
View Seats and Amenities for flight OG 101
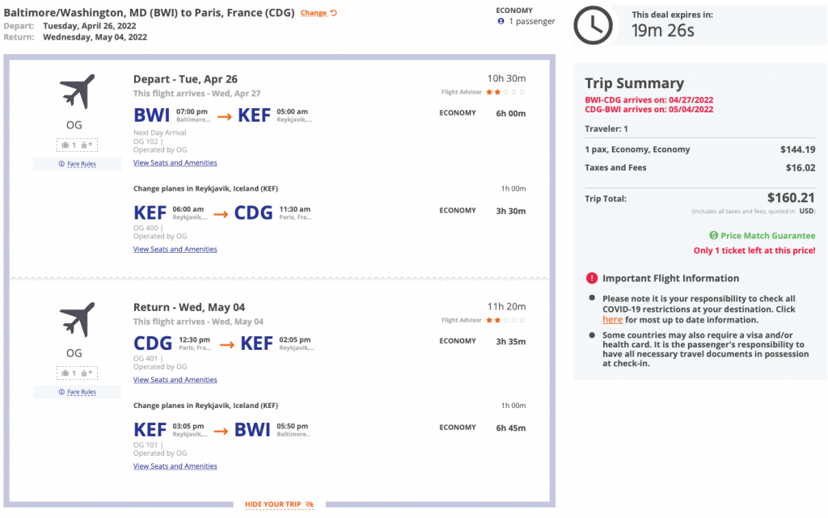[175, 466]
